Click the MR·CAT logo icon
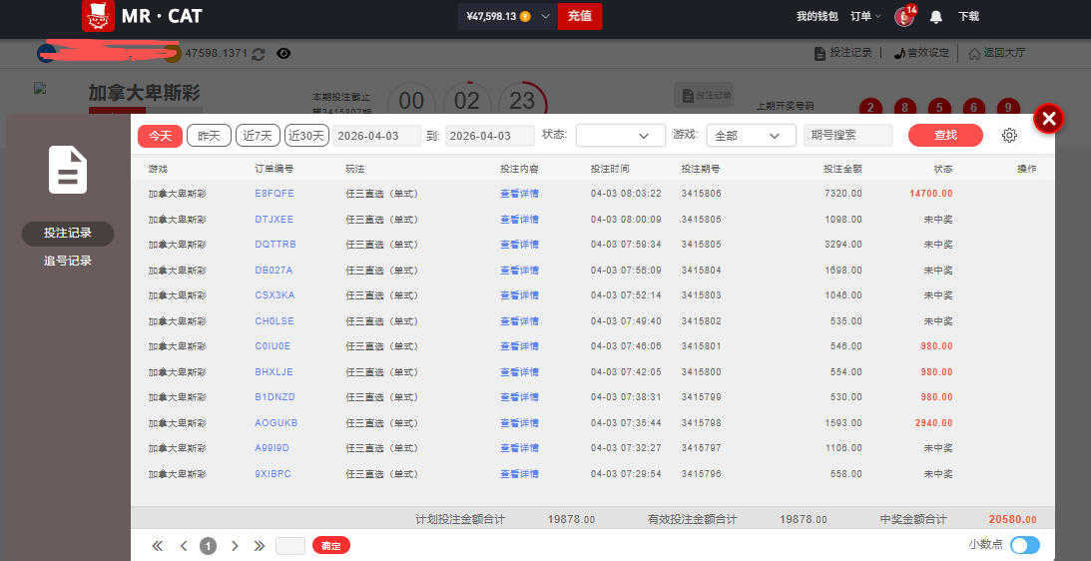1091x561 pixels. click(x=98, y=16)
